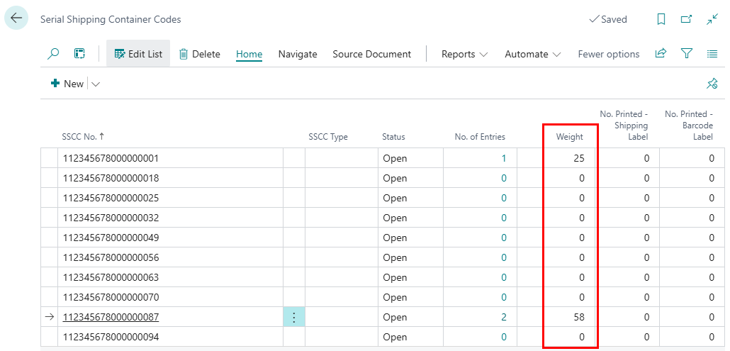
Task: Click the Edit List button
Action: coord(138,54)
